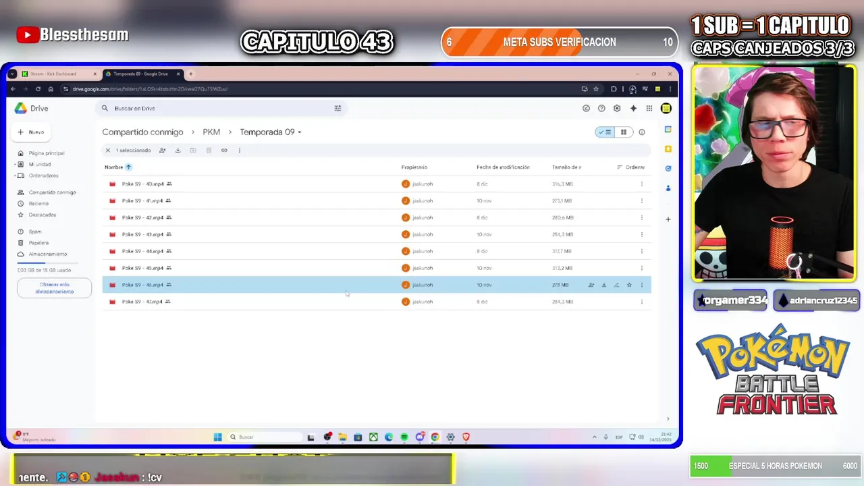Navigate to Compartido conmigo breadcrumb

point(142,132)
